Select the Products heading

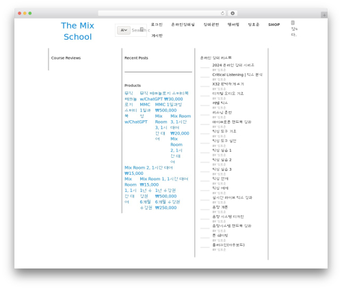pyautogui.click(x=133, y=85)
